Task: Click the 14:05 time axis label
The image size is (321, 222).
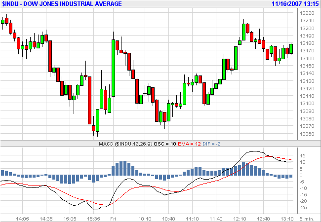Action: [22, 219]
